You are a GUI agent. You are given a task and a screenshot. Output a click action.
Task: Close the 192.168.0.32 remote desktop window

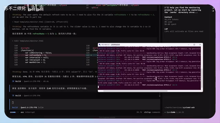(x=200, y=45)
